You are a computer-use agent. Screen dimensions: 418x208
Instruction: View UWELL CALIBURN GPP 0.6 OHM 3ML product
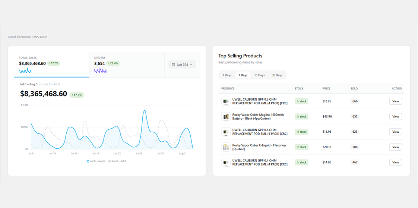click(396, 132)
